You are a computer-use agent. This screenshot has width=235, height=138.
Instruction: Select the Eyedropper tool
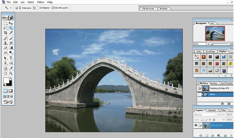coord(11,69)
